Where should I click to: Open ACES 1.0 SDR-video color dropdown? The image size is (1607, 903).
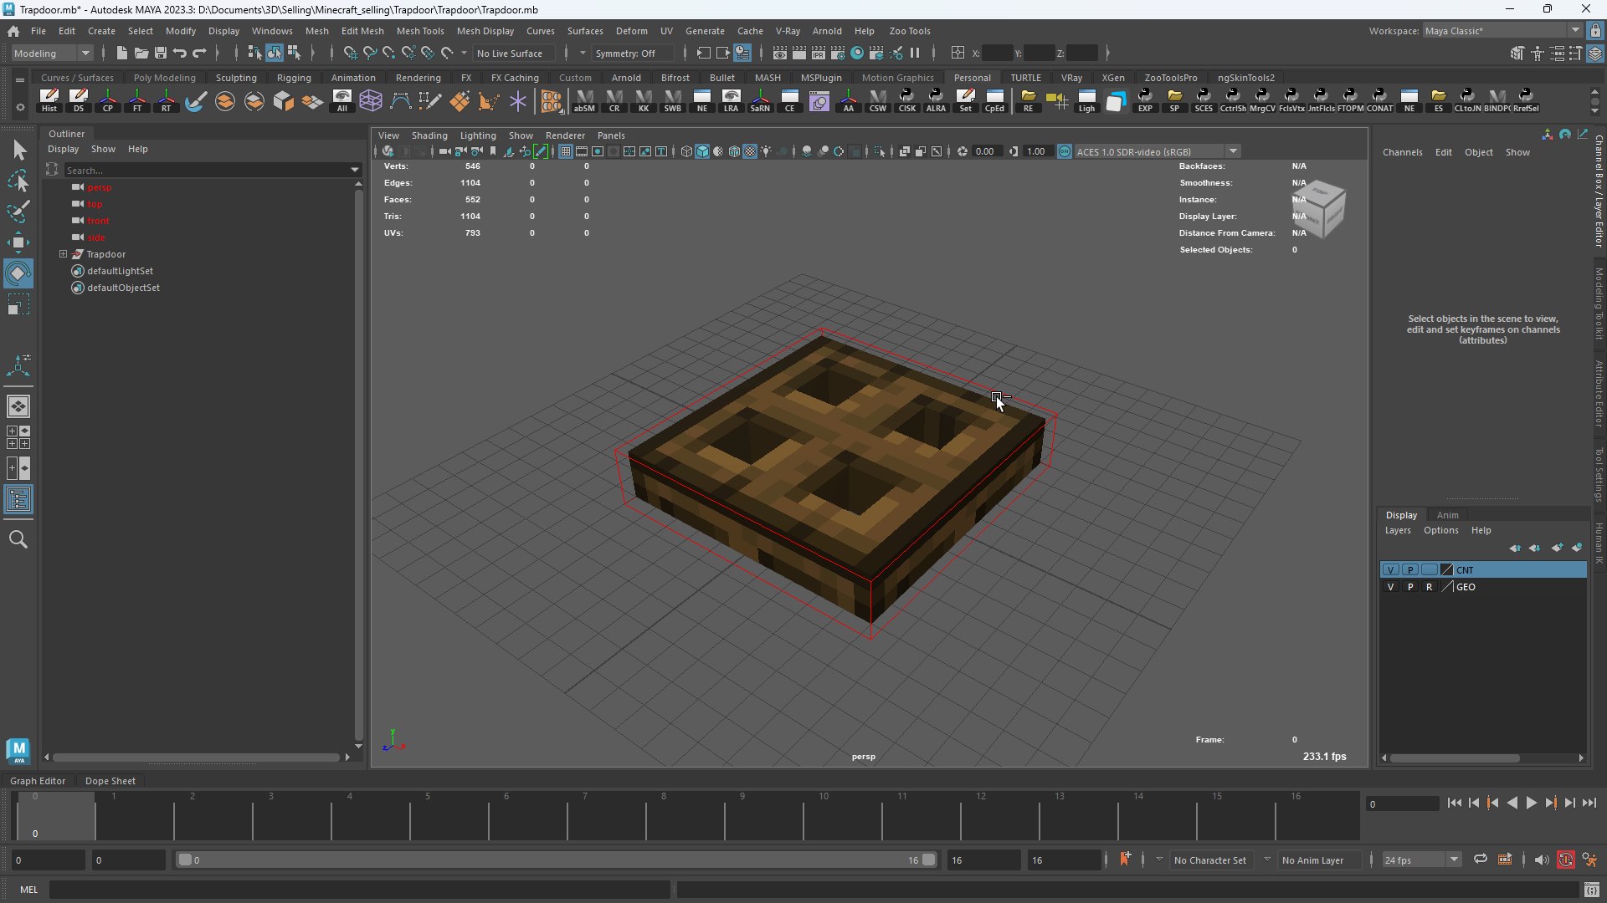pyautogui.click(x=1158, y=151)
